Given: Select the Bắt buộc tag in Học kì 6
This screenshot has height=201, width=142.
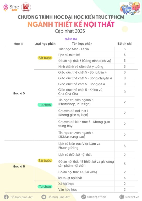Looking at the screenshot, I should click(45, 160).
